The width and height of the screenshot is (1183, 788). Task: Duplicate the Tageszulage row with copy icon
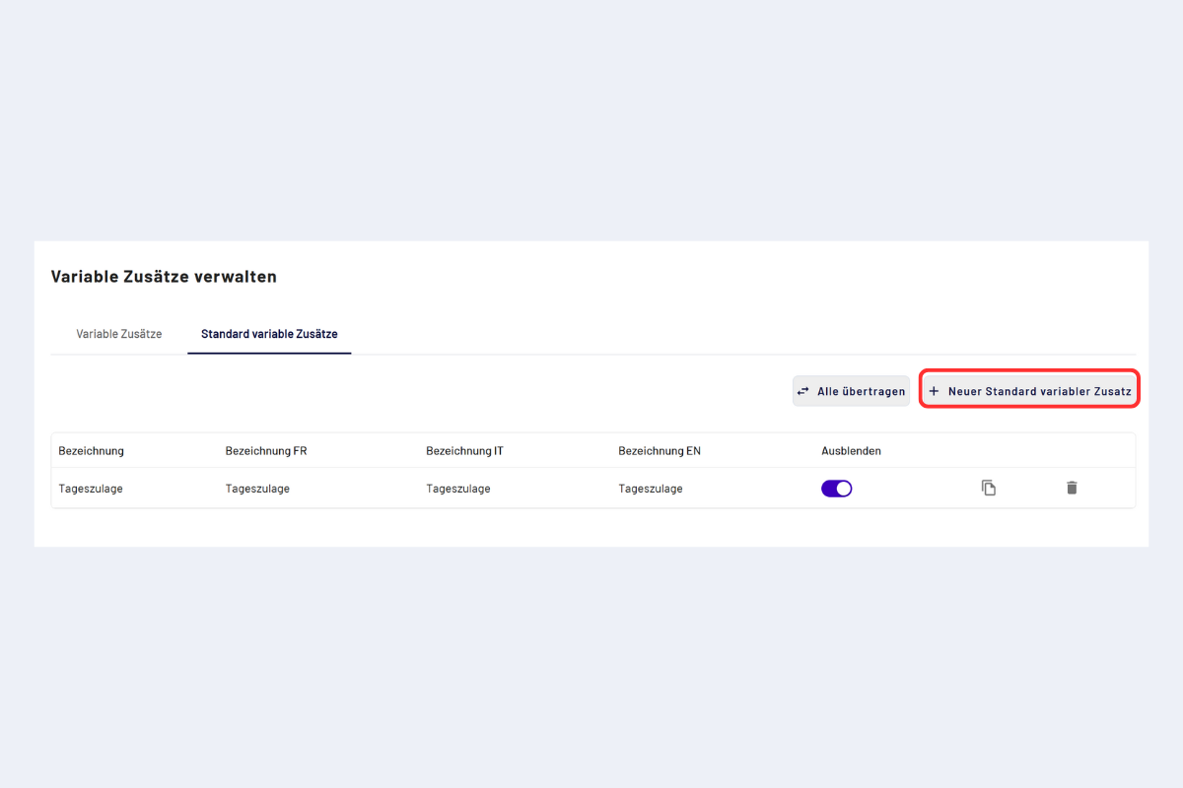point(989,488)
